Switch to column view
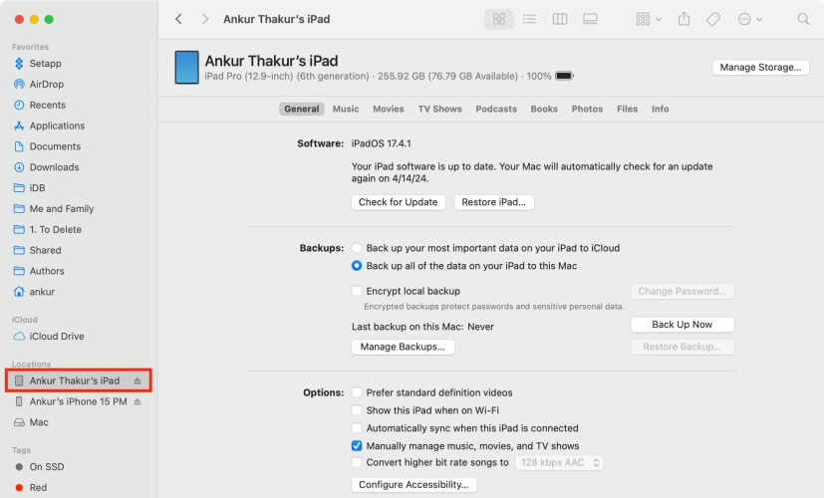Viewport: 824px width, 498px height. [x=560, y=19]
